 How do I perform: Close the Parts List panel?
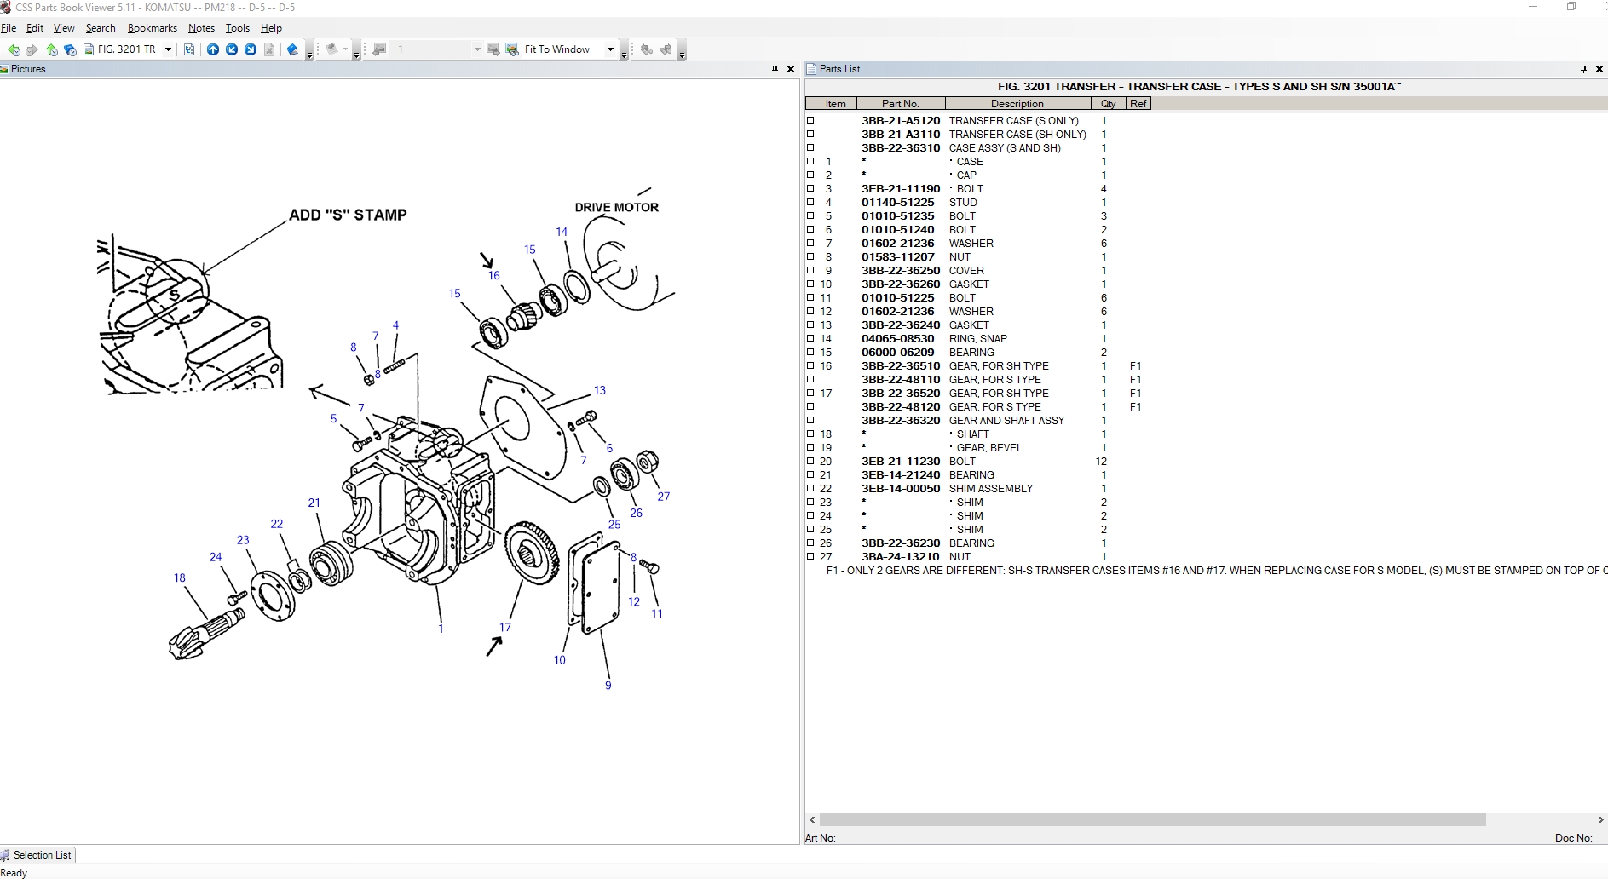[1599, 69]
